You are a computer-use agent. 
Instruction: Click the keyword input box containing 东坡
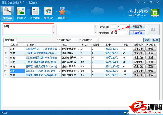point(28,30)
